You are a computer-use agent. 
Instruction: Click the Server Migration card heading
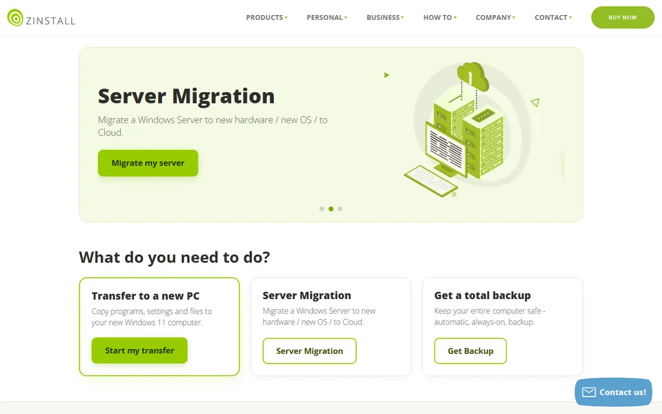[x=307, y=295]
